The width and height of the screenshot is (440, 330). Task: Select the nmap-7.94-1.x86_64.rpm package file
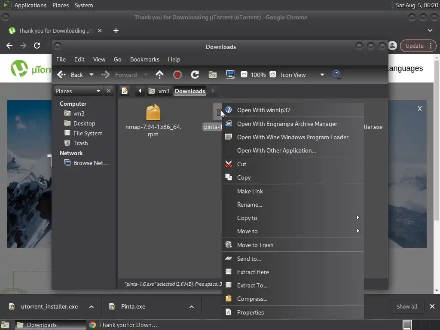coord(153,121)
